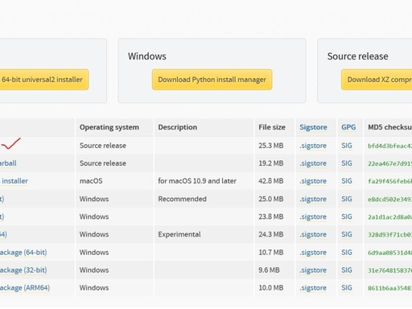Open .sigstore link in the 25.3 MB row

pos(313,146)
